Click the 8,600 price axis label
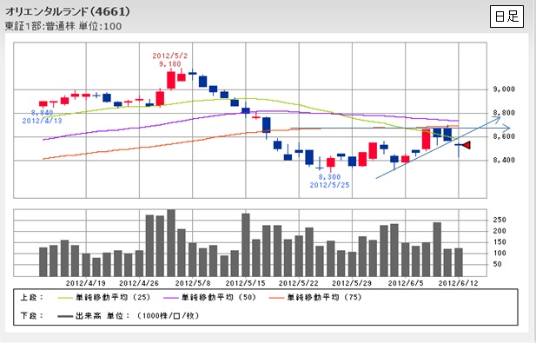This screenshot has width=536, height=343. pyautogui.click(x=504, y=136)
